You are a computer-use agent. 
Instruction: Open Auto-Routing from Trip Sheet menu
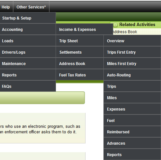pos(132,75)
